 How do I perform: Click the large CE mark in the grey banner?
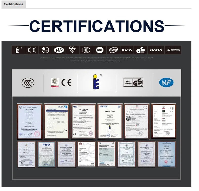coord(67,83)
